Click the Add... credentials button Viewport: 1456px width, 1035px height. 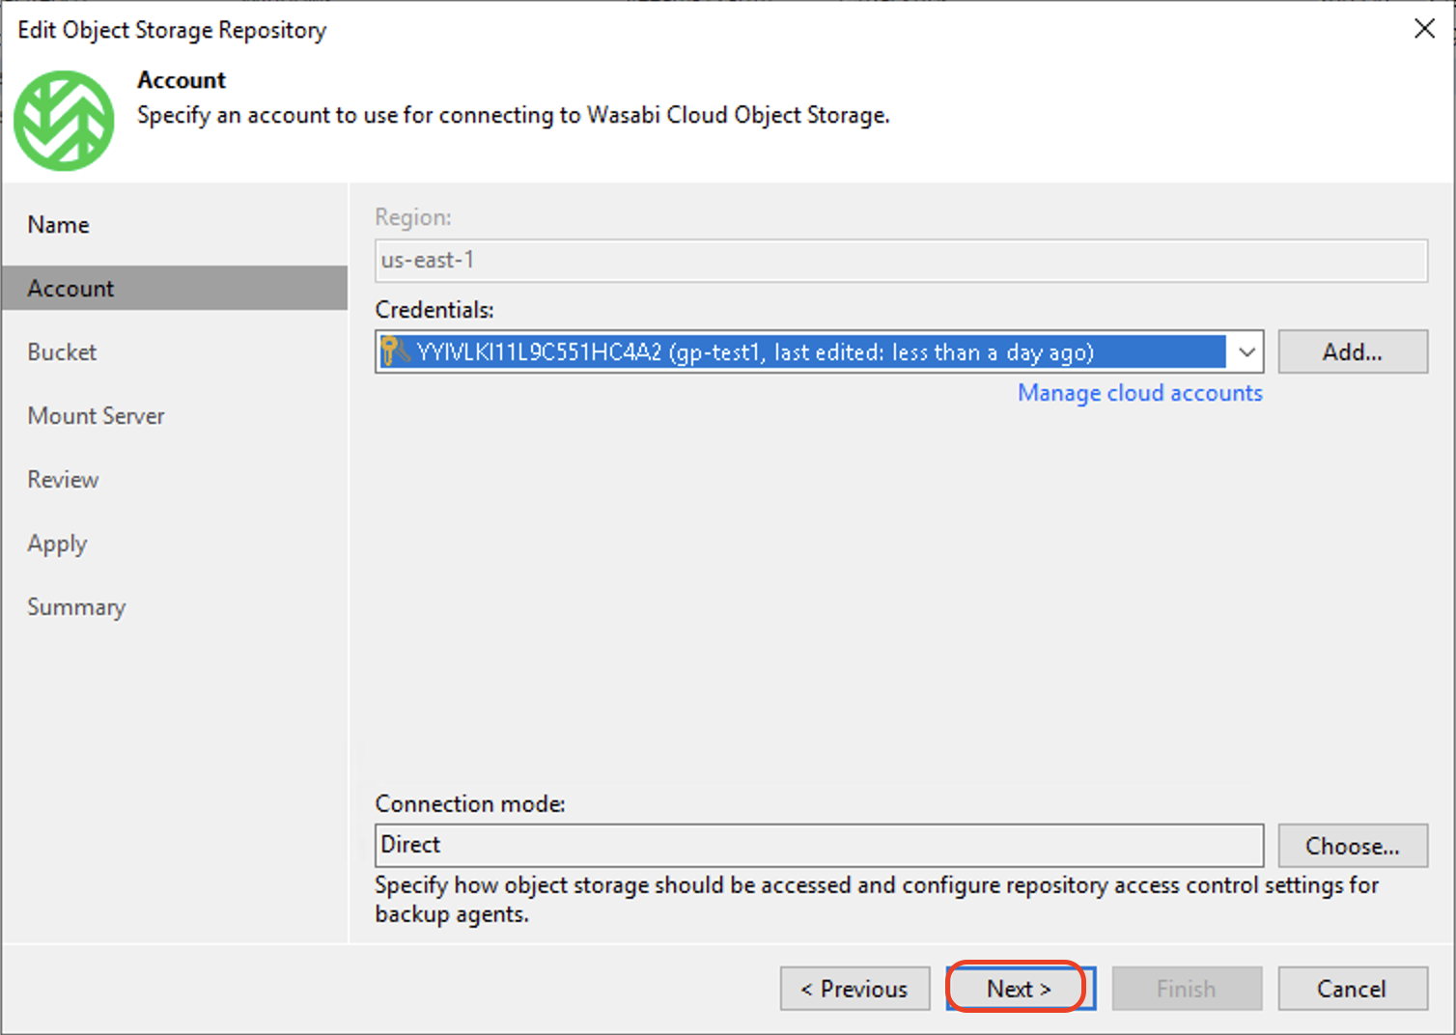click(1353, 352)
